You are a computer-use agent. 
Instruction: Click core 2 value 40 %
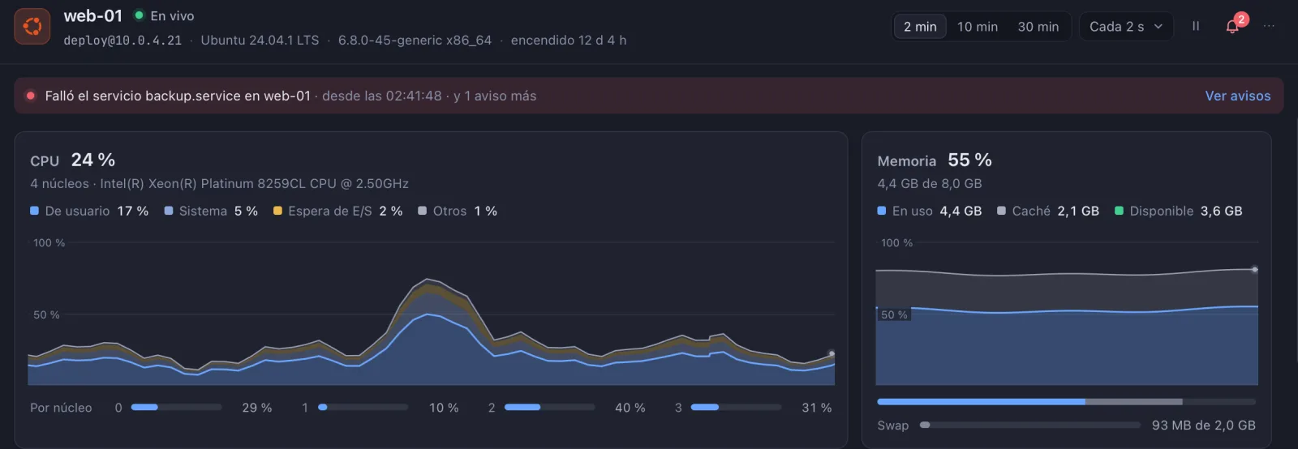click(x=630, y=408)
